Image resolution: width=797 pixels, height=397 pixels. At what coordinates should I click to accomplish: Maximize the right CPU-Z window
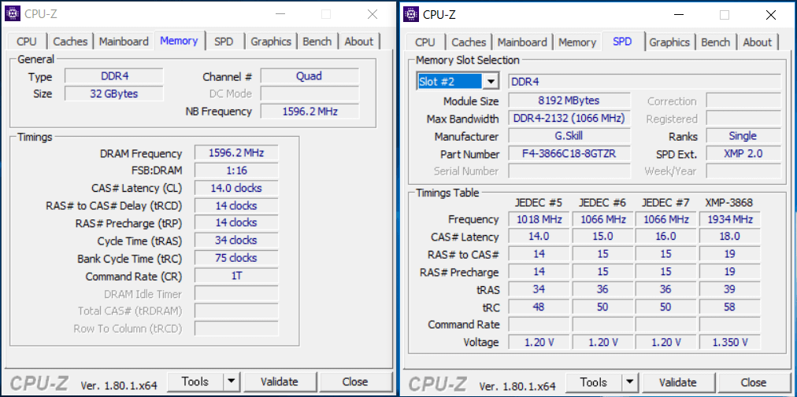pos(725,15)
